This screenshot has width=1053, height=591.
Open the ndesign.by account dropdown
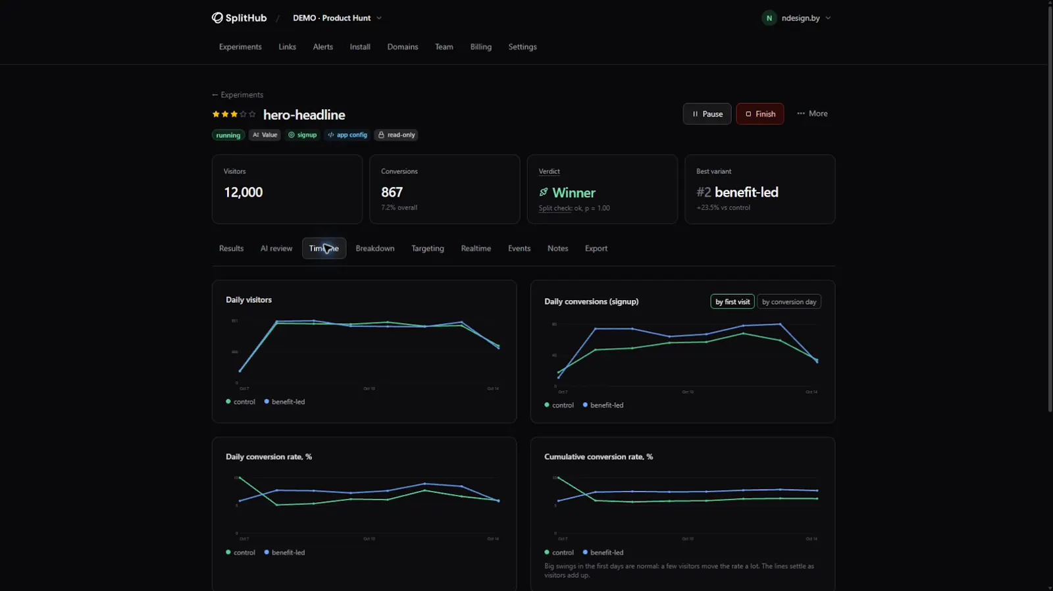tap(797, 18)
